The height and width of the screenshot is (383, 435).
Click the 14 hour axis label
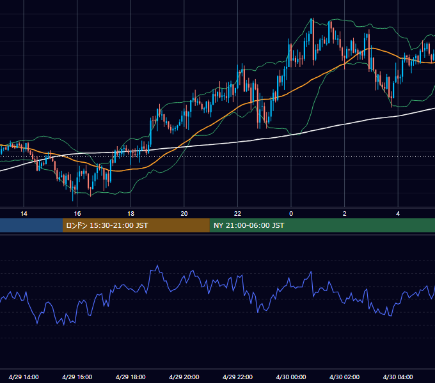(24, 214)
